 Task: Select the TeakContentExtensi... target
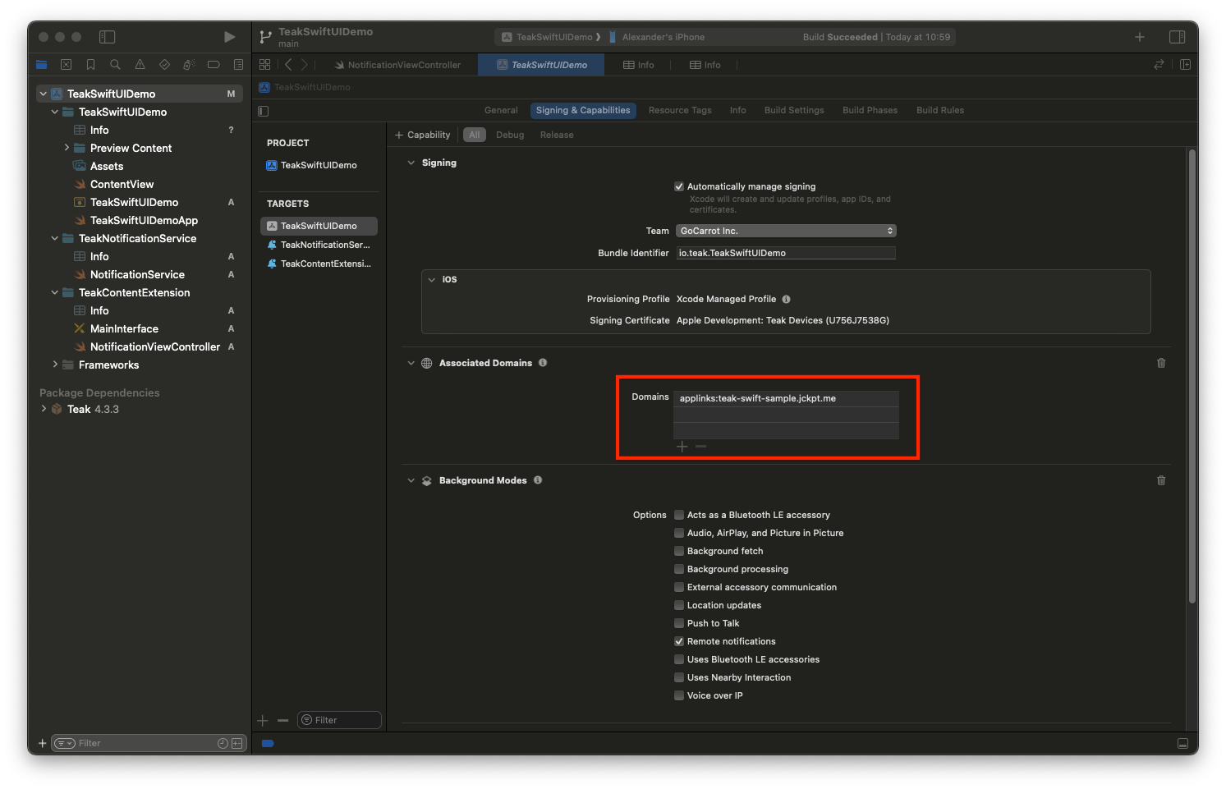319,264
